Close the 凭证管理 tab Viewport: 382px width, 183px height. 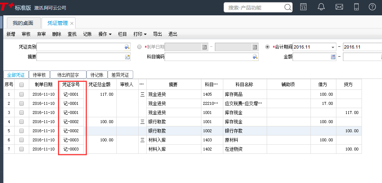72,23
